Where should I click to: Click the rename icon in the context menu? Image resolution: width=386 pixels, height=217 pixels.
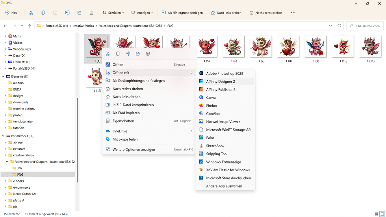tap(128, 54)
